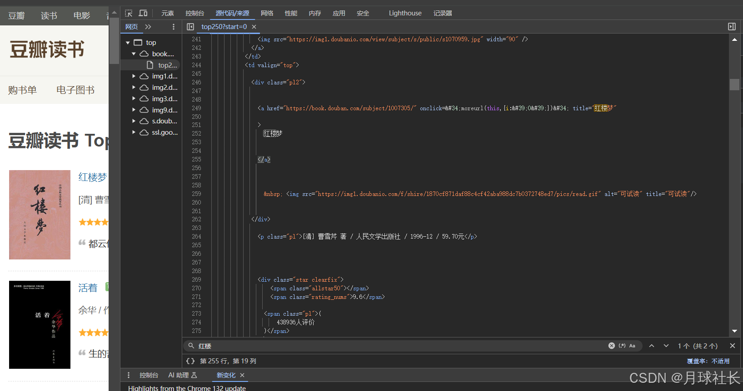This screenshot has height=391, width=743.
Task: Toggle the debugger sidebar icon
Action: (732, 27)
